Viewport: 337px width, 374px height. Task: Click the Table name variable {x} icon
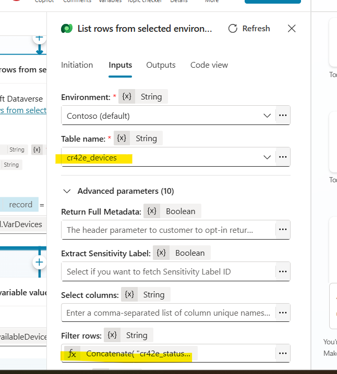click(x=122, y=138)
